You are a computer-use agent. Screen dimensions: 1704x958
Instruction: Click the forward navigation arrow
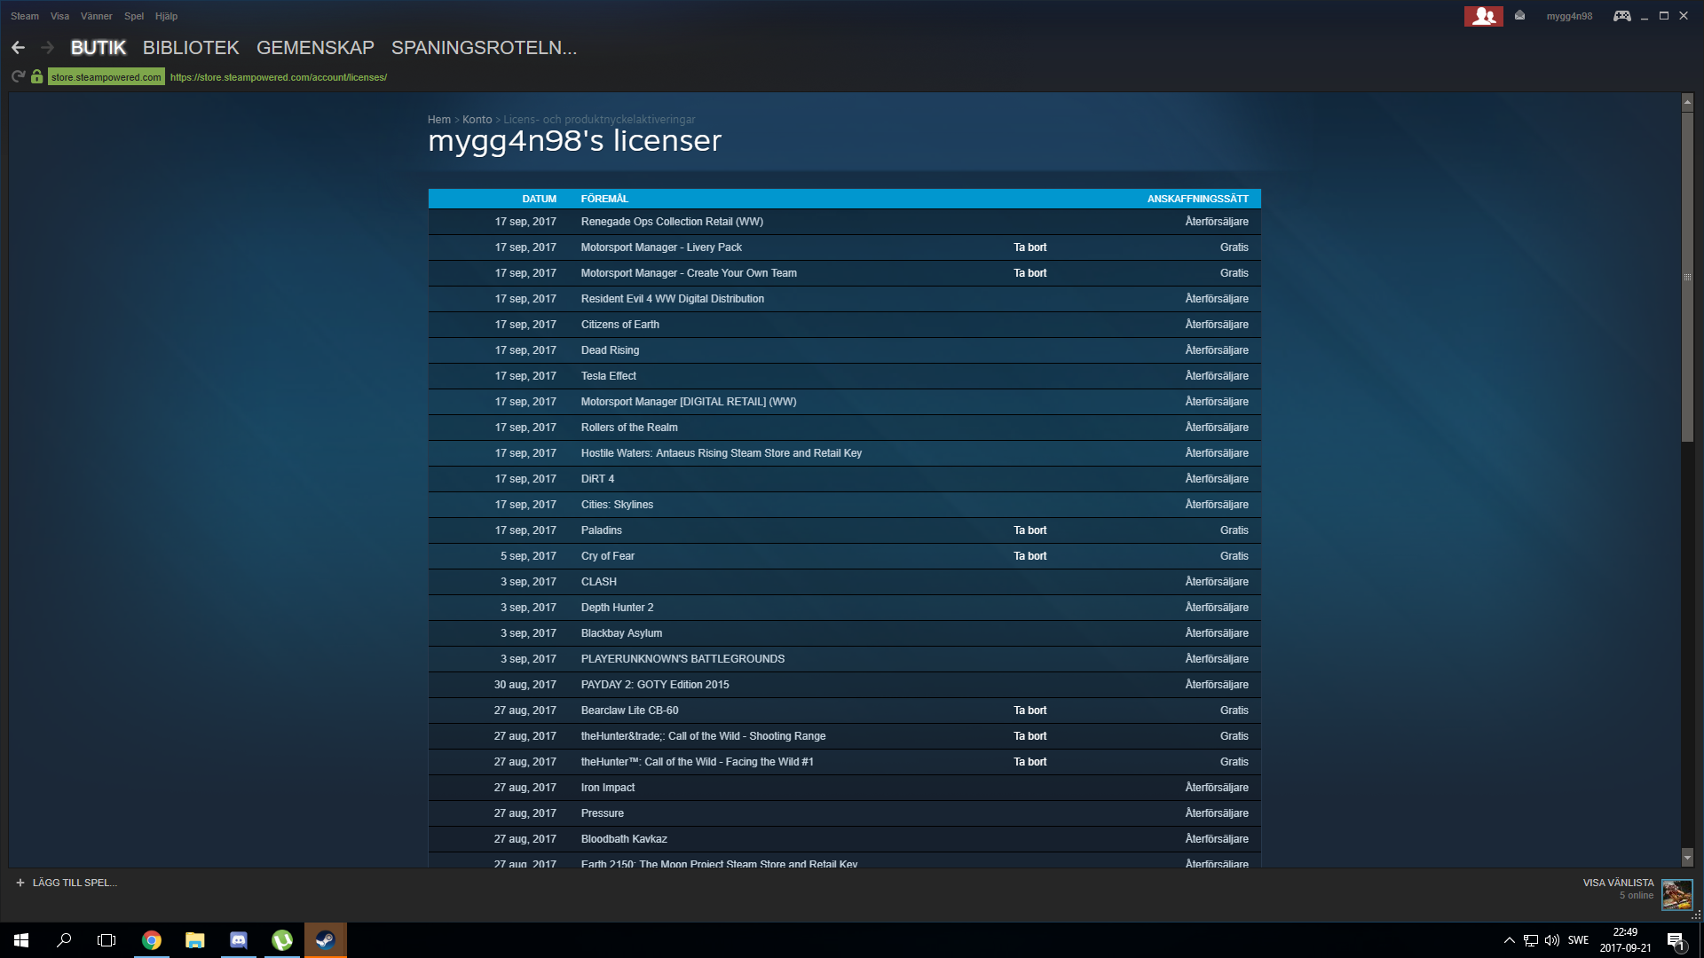click(48, 48)
